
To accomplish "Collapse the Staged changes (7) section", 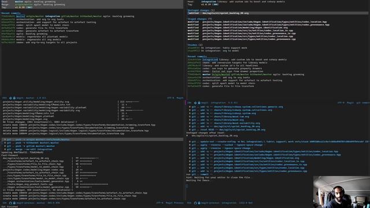I will tap(199, 19).
